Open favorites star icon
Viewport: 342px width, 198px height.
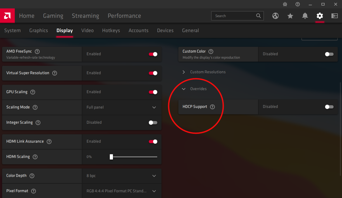coord(290,16)
